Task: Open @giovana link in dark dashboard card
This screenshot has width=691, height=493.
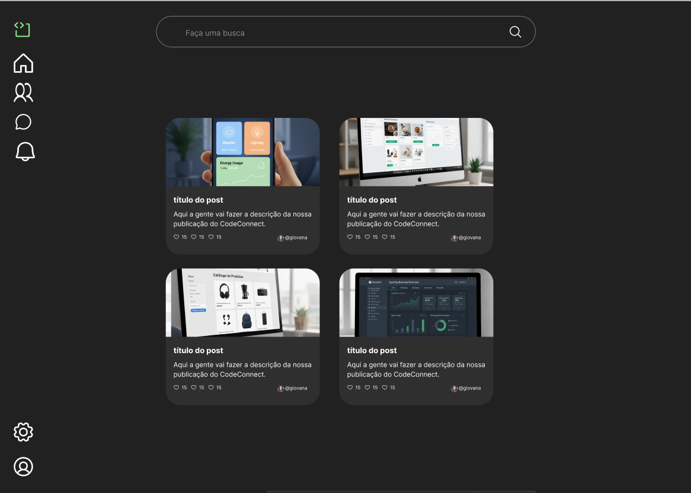Action: coord(470,388)
